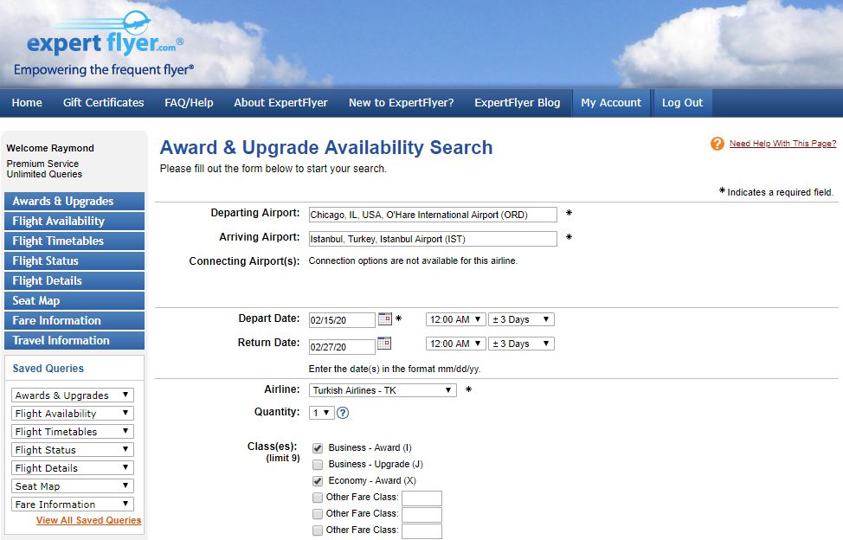Click the third Other Fare Class text box
843x540 pixels.
click(x=422, y=531)
